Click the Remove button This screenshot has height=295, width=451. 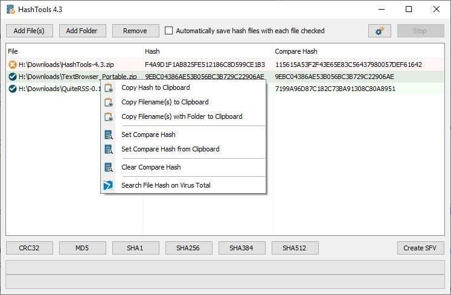point(135,31)
